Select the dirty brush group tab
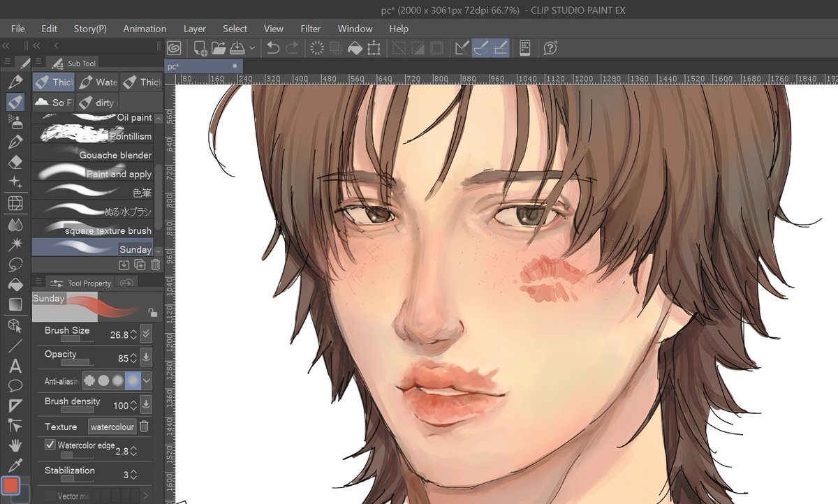The height and width of the screenshot is (504, 838). 97,102
